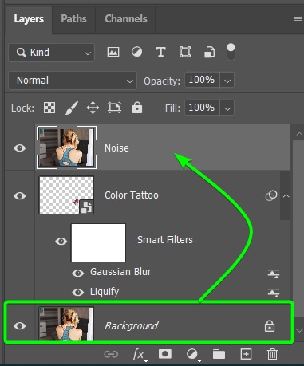Hide the Noise layer
This screenshot has width=304, height=366.
[x=20, y=148]
